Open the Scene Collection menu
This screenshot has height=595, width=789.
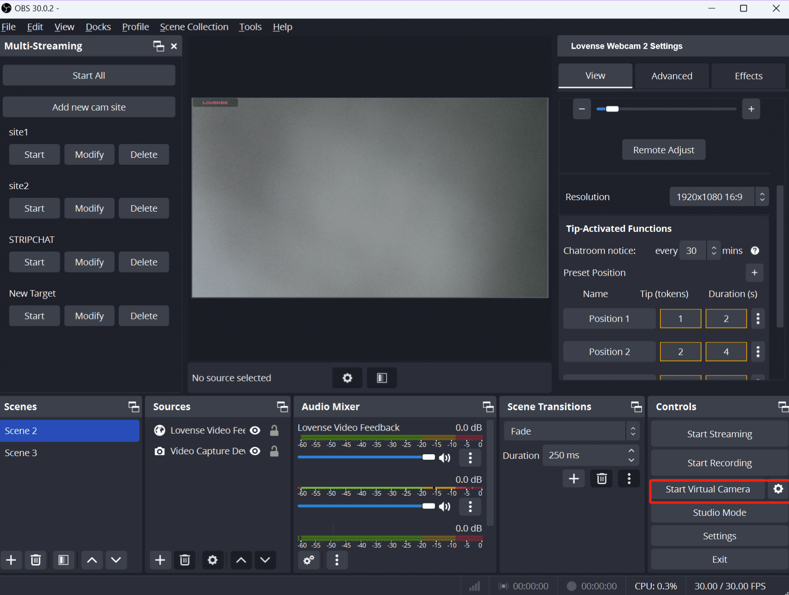click(194, 27)
